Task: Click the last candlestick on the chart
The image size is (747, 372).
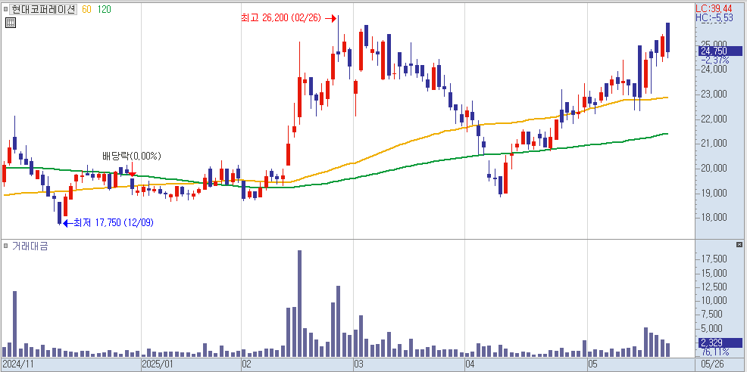Action: click(x=668, y=40)
